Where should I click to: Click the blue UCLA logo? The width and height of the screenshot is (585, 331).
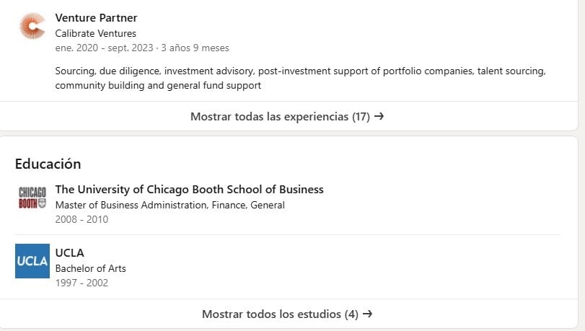(x=32, y=261)
